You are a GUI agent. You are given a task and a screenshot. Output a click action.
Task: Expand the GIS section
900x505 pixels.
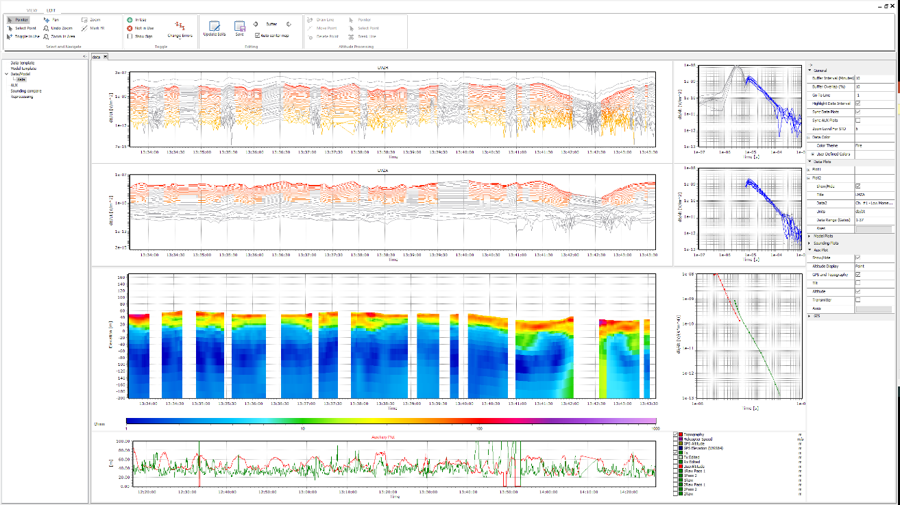coord(810,317)
